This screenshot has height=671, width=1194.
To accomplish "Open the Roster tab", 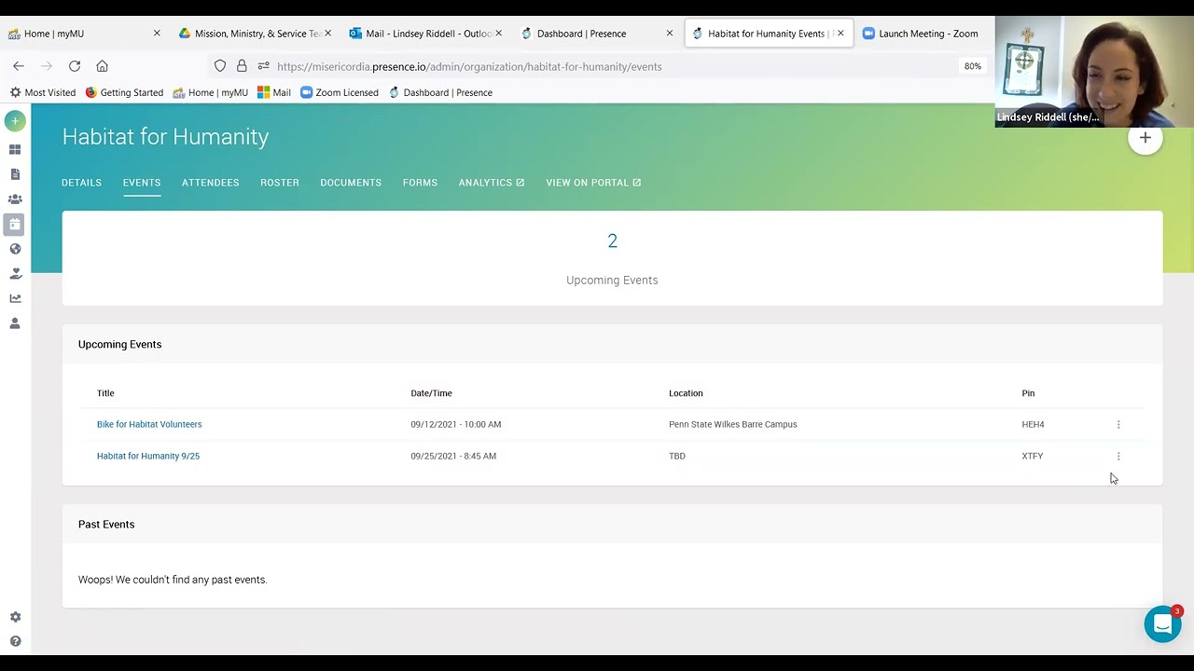I will [x=280, y=183].
